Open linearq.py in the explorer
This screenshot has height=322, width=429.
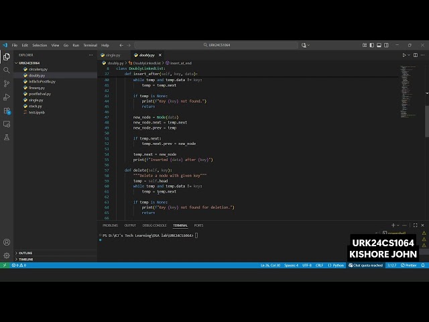pos(37,88)
